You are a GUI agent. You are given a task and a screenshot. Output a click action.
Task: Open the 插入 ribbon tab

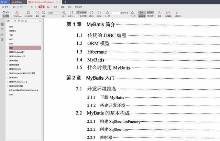pyautogui.click(x=48, y=7)
